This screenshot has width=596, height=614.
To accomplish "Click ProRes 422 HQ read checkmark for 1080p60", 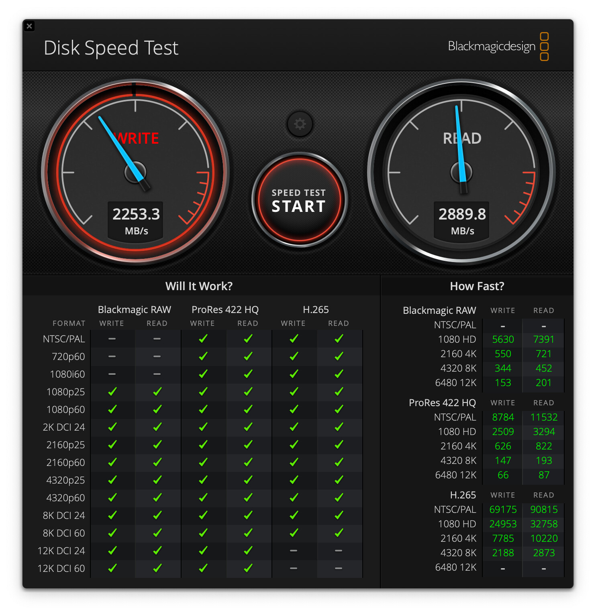I will (x=248, y=409).
